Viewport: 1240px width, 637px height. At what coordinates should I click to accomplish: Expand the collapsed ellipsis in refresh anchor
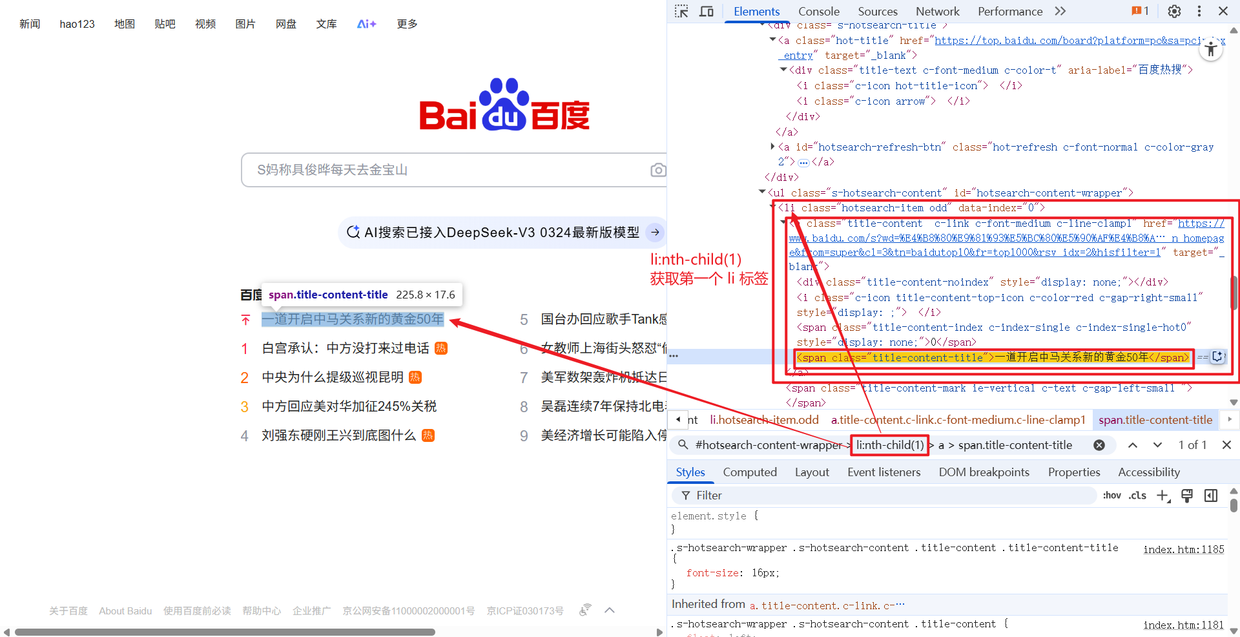click(803, 162)
